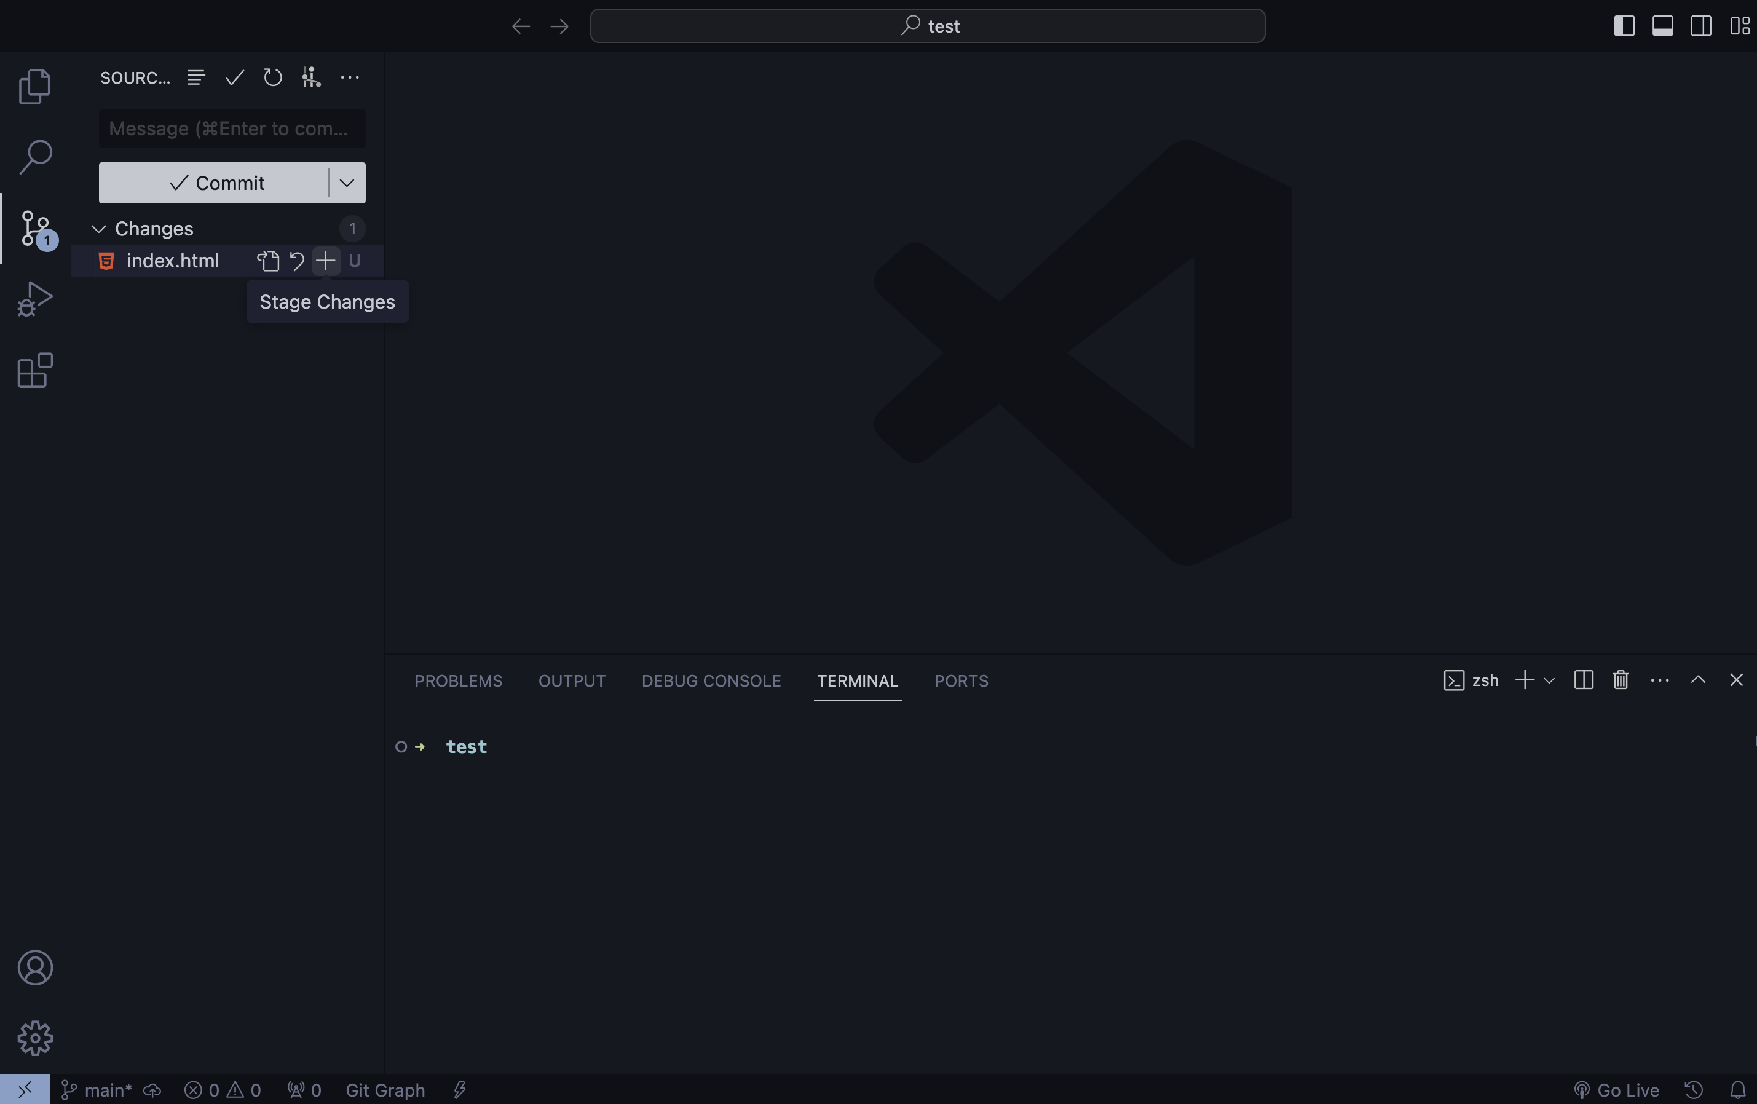Open the Extensions view icon
The height and width of the screenshot is (1104, 1757).
coord(34,371)
